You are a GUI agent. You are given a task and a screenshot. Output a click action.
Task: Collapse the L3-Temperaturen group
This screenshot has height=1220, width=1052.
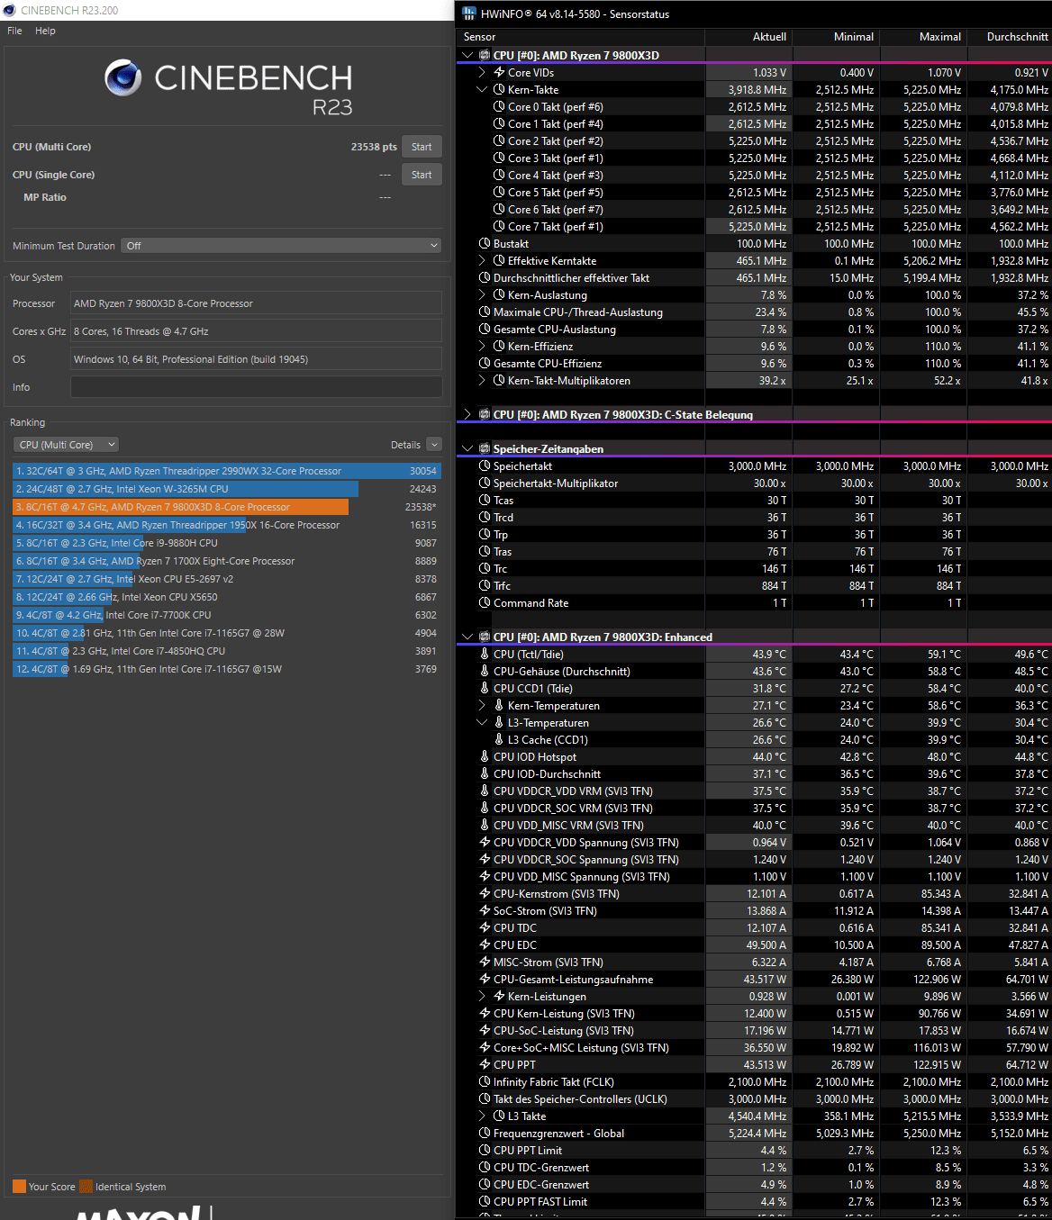pyautogui.click(x=482, y=722)
